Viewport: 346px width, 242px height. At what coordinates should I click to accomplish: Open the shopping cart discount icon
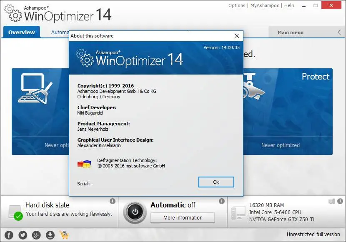click(x=64, y=235)
